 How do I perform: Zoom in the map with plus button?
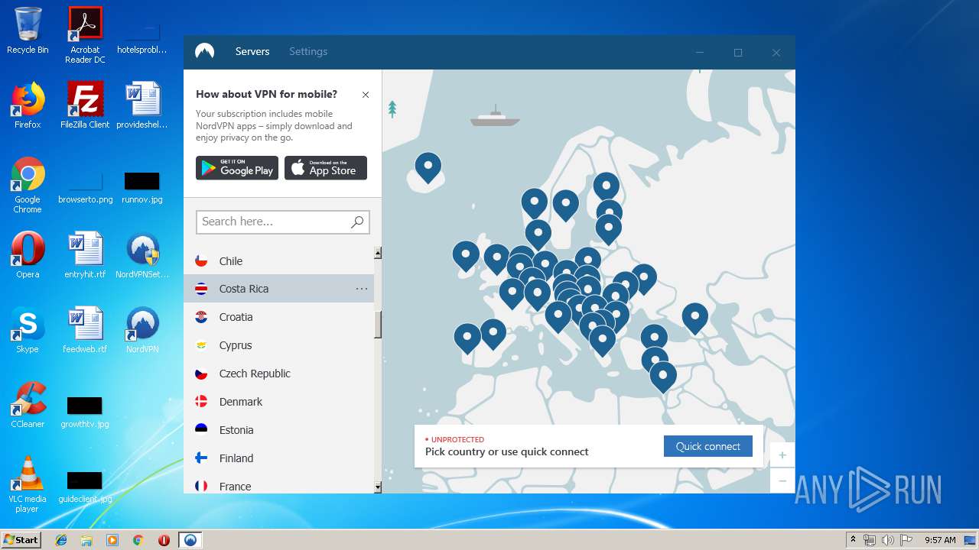pos(782,455)
